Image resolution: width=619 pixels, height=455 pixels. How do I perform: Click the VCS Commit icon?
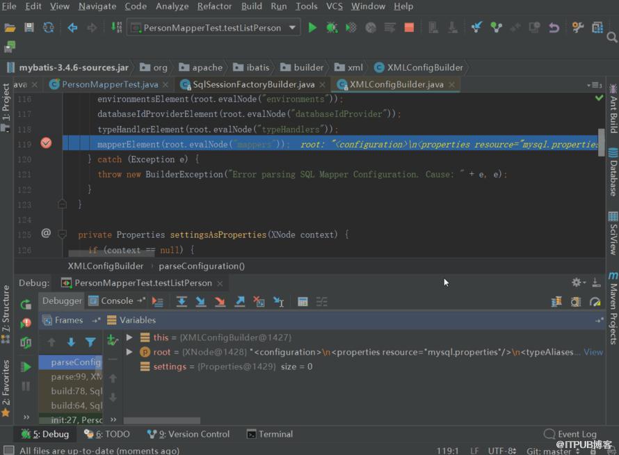coord(496,28)
